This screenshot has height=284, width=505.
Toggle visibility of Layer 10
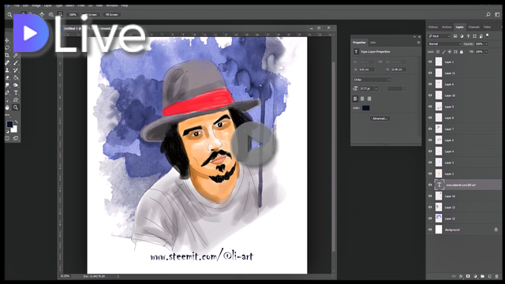click(x=430, y=95)
